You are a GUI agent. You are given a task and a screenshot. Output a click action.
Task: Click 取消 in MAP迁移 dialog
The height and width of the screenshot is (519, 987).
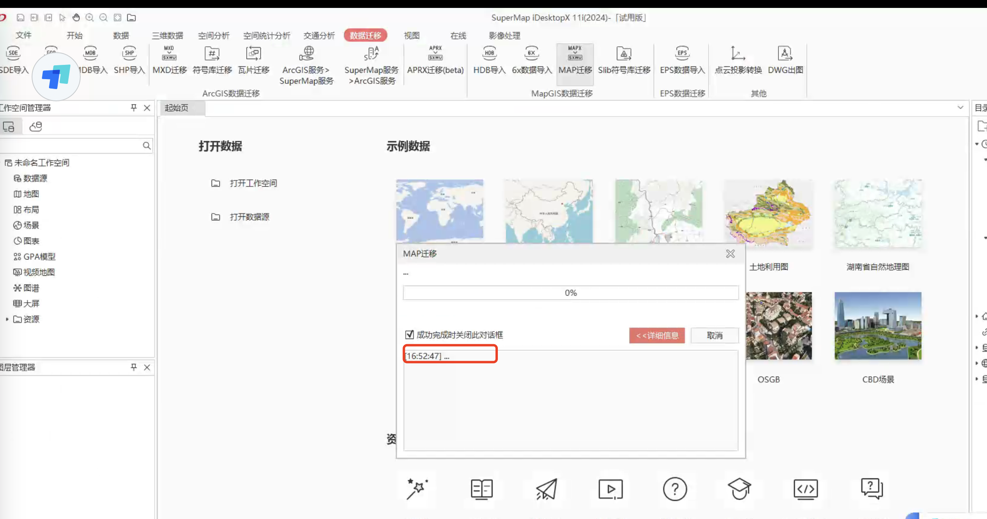pos(715,335)
